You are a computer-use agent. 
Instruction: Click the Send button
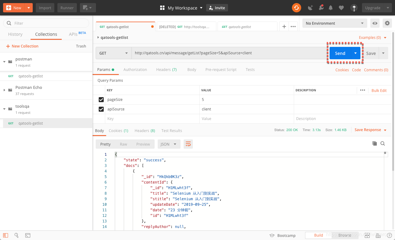tap(340, 53)
